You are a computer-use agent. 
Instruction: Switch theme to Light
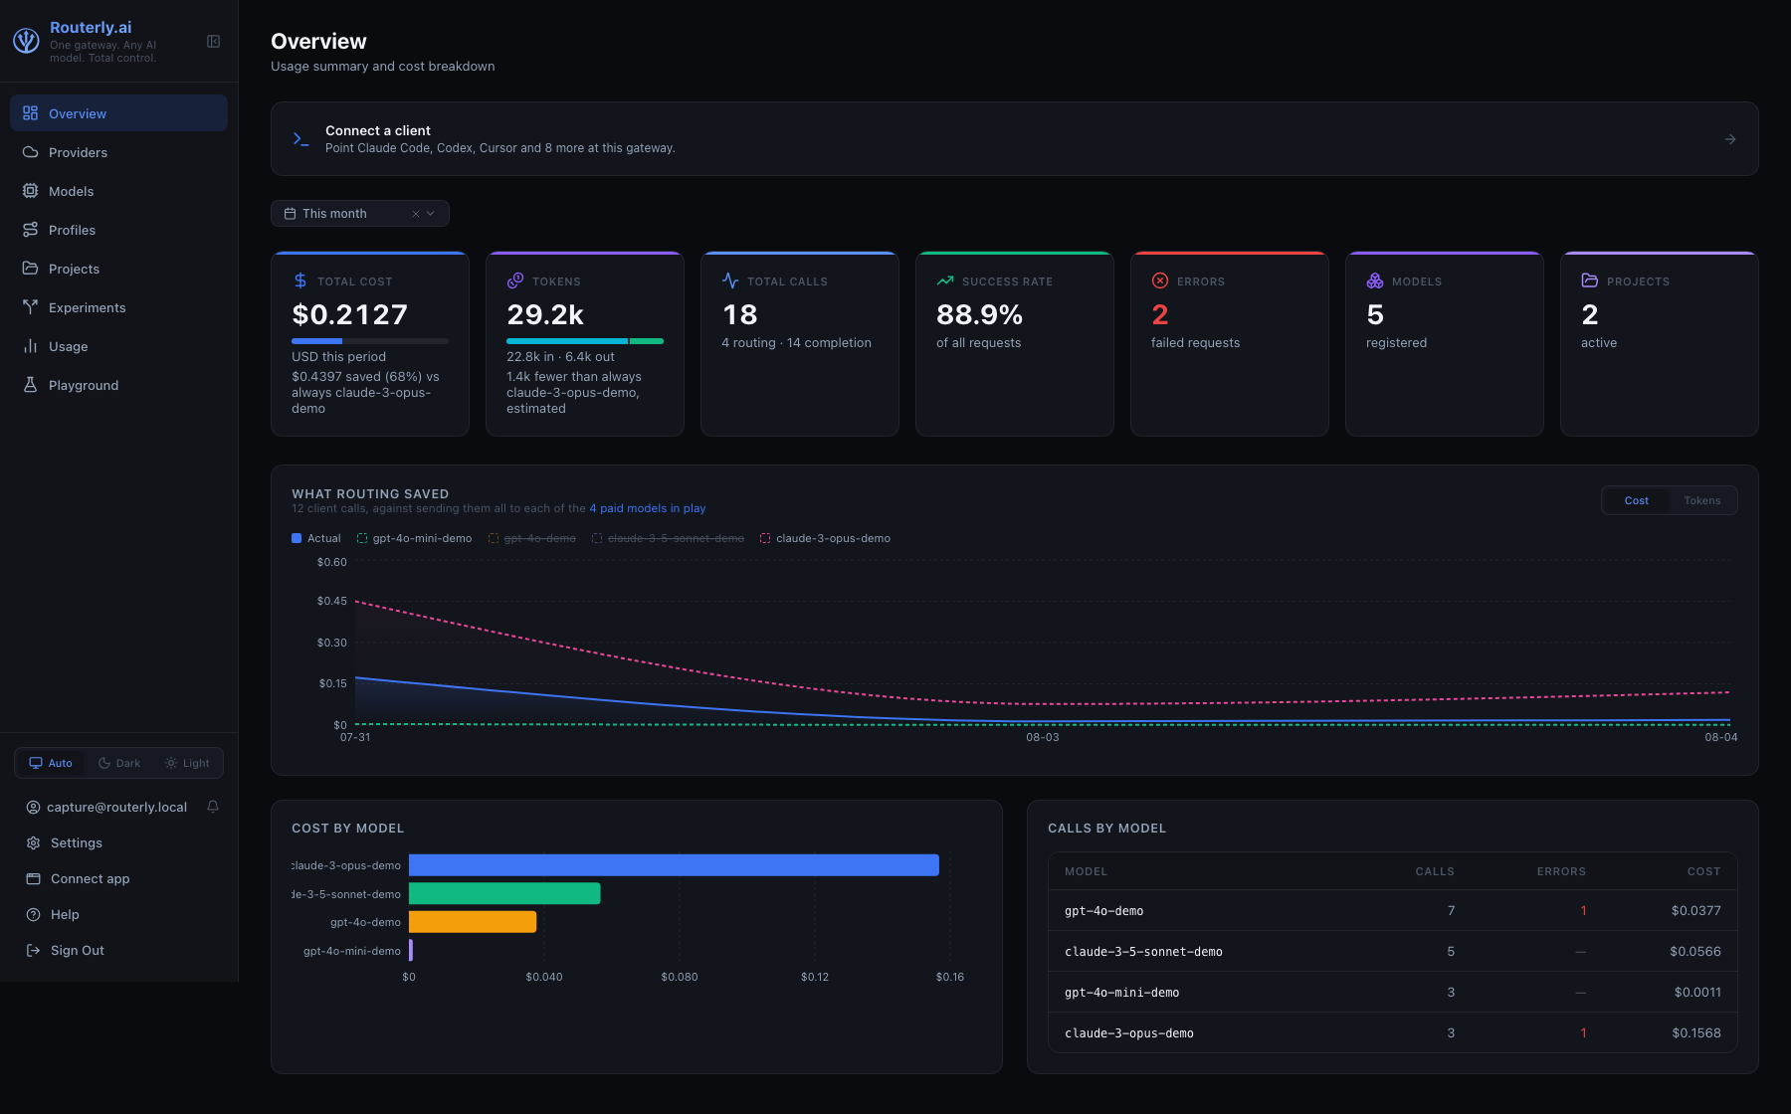[187, 763]
